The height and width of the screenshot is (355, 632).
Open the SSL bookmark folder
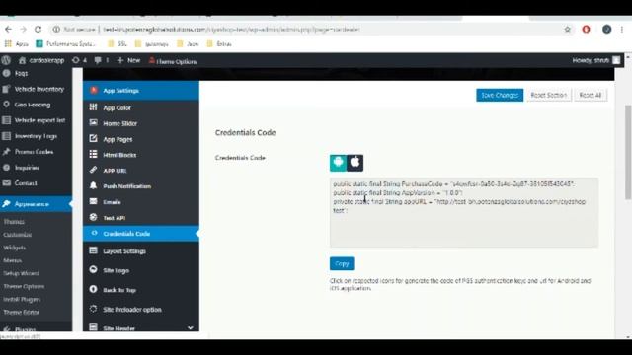(118, 43)
